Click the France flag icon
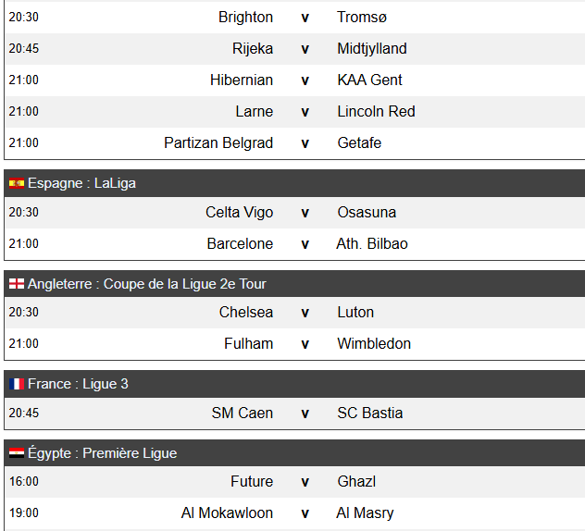Screen dimensions: 585x531 (x=17, y=384)
